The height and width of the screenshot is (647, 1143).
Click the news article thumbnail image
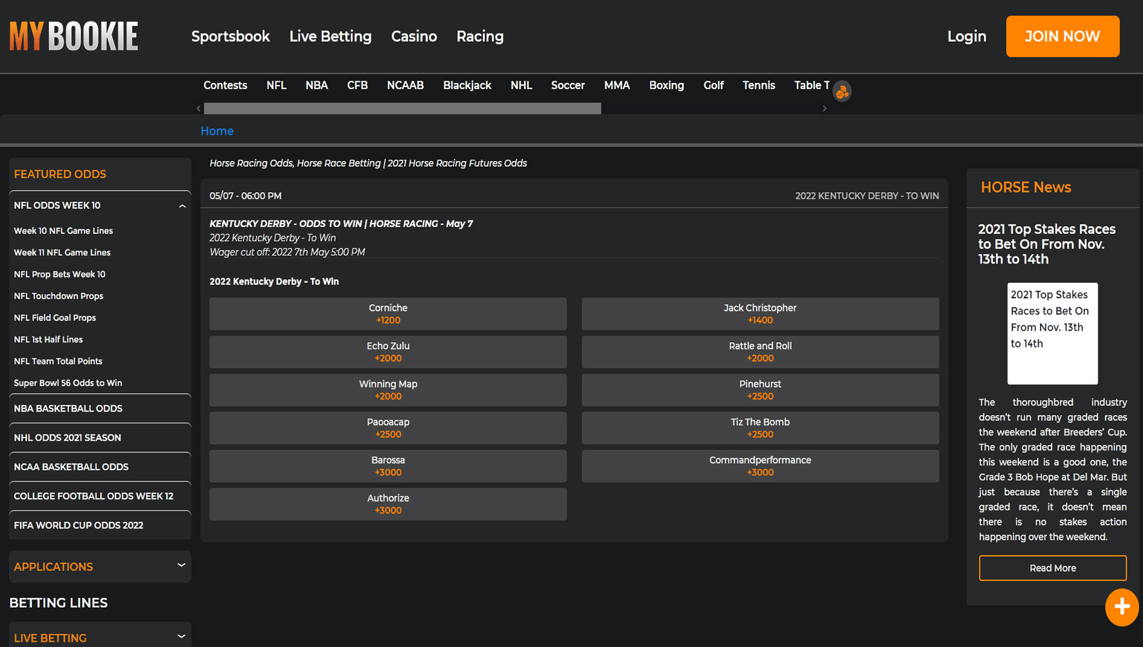click(x=1052, y=333)
